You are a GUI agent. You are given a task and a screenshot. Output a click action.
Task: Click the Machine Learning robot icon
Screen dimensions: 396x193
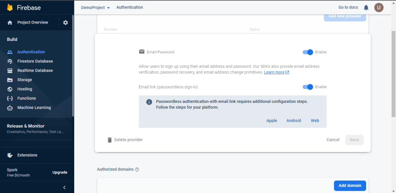pos(10,108)
